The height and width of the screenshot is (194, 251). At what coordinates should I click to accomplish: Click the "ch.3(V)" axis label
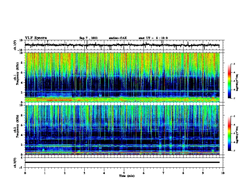(15, 163)
